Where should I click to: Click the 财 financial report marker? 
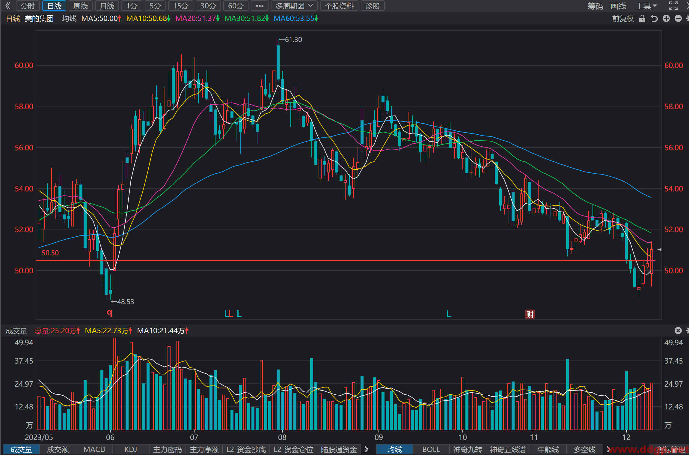point(530,314)
